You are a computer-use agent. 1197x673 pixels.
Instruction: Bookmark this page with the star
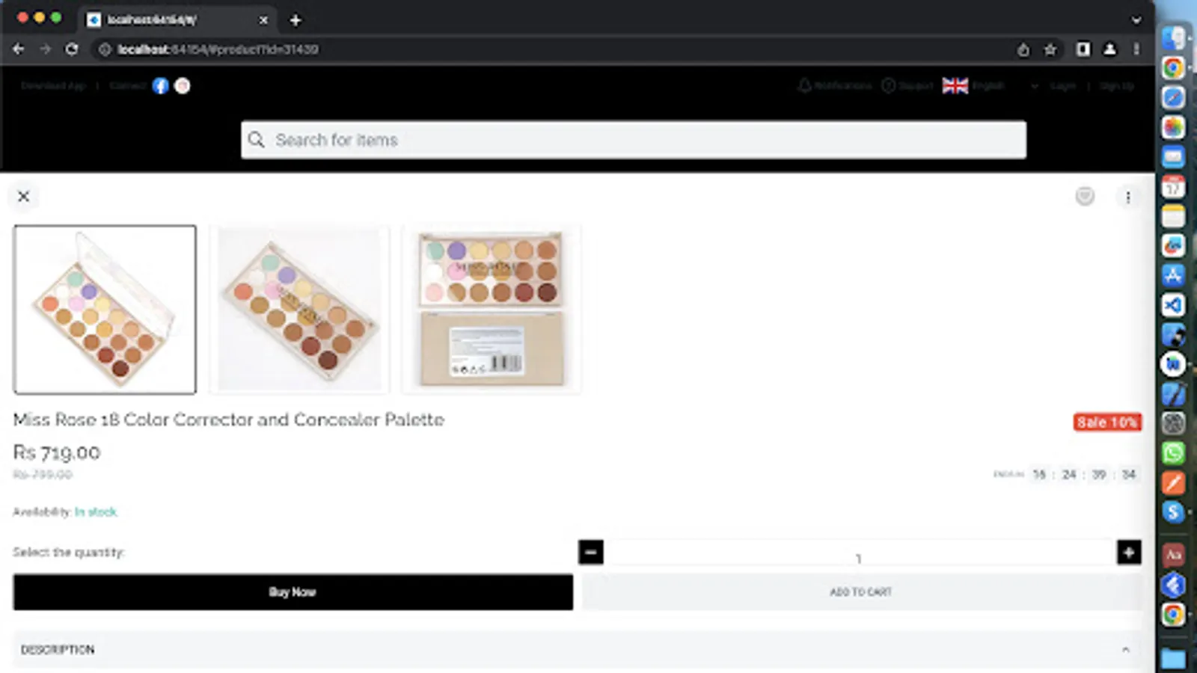(x=1050, y=49)
